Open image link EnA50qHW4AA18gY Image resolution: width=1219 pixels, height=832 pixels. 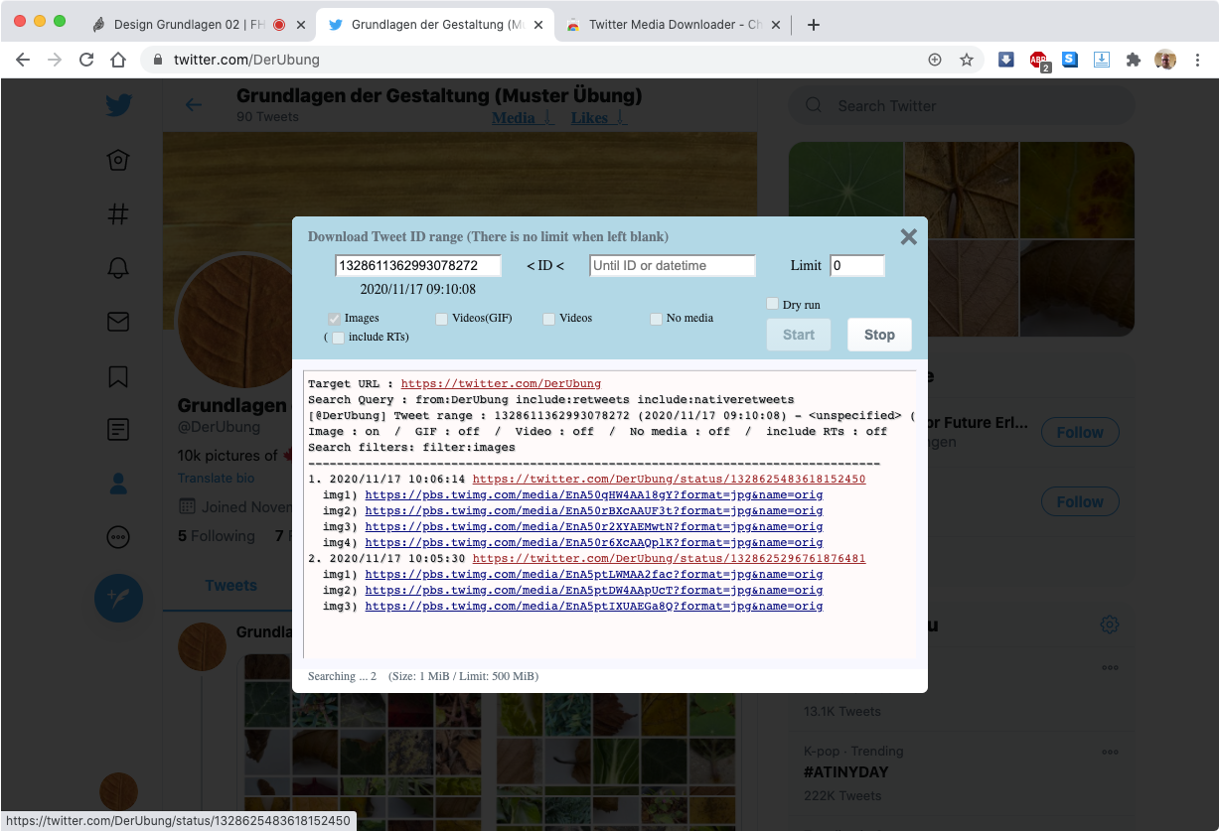click(594, 494)
